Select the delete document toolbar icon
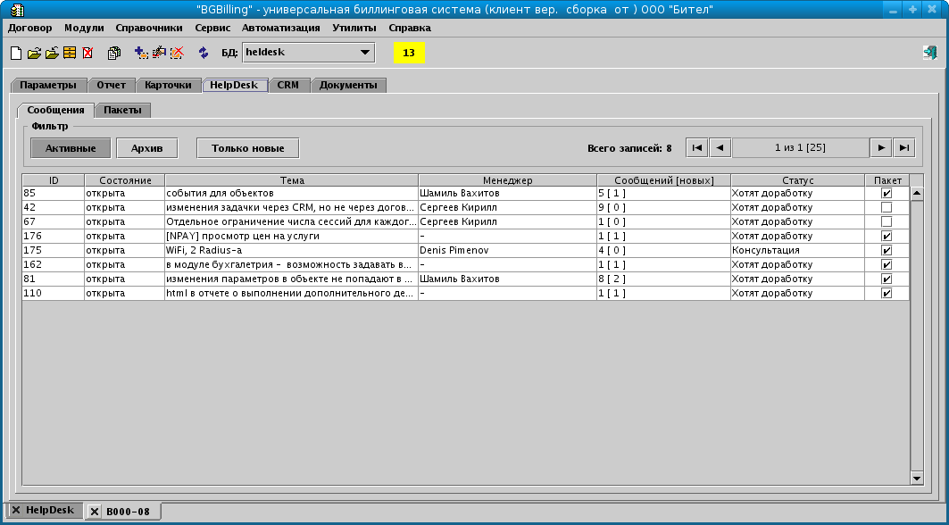Image resolution: width=949 pixels, height=525 pixels. pos(87,53)
